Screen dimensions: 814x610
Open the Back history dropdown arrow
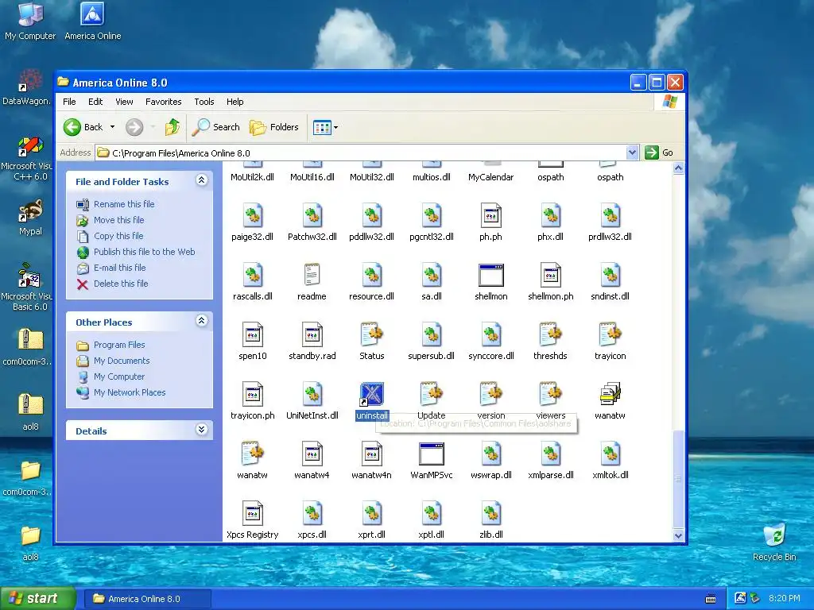[x=112, y=127]
